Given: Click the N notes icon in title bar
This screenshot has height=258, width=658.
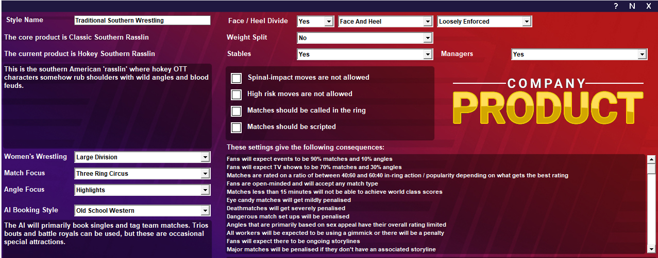Looking at the screenshot, I should (632, 6).
